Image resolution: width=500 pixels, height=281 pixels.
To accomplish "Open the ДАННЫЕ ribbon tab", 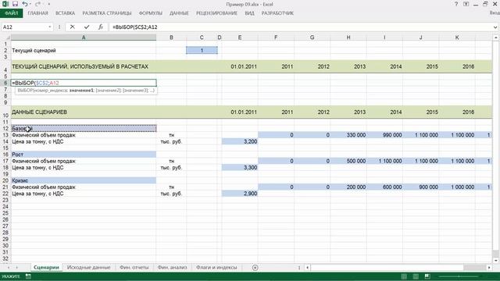I will [179, 13].
